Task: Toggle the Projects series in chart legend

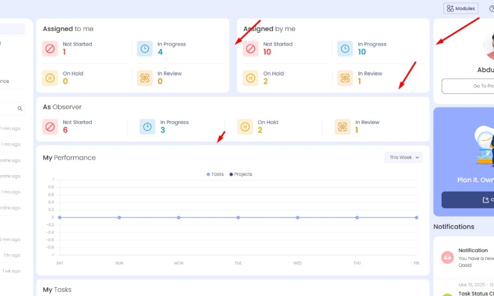Action: coord(241,174)
